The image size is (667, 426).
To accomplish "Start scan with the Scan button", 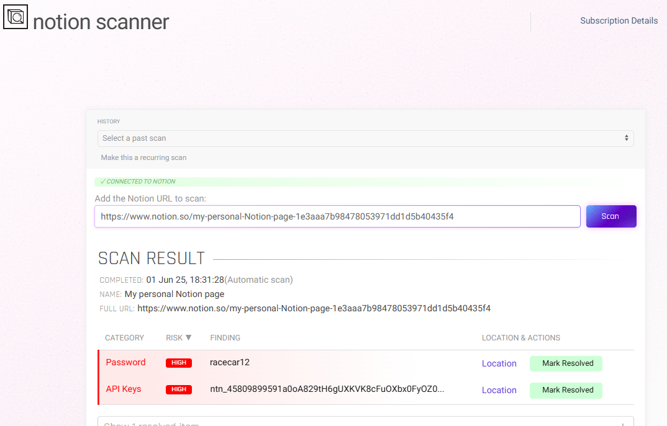I will tap(611, 216).
